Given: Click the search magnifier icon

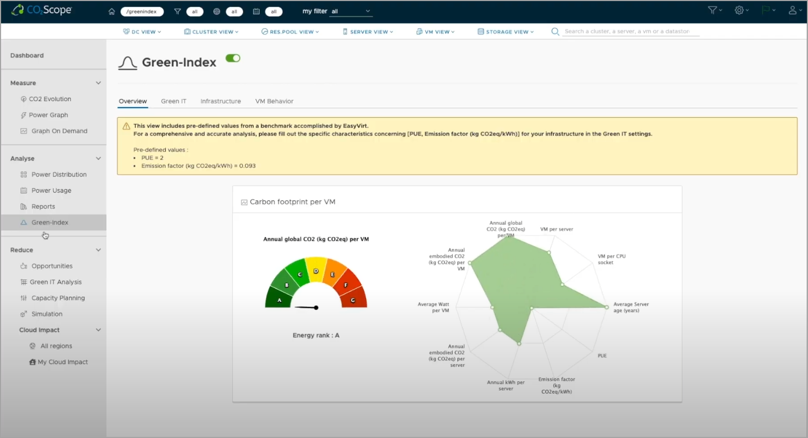Looking at the screenshot, I should pyautogui.click(x=555, y=32).
